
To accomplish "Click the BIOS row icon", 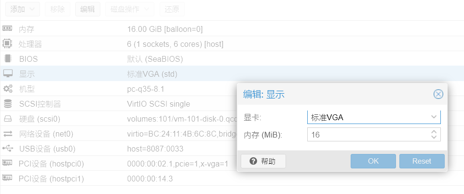I will click(x=7, y=59).
